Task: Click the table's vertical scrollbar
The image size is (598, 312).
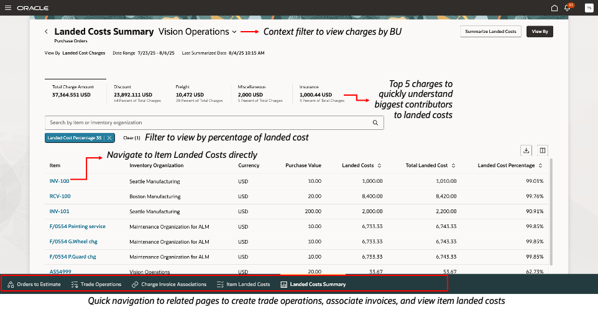Action: (x=551, y=212)
